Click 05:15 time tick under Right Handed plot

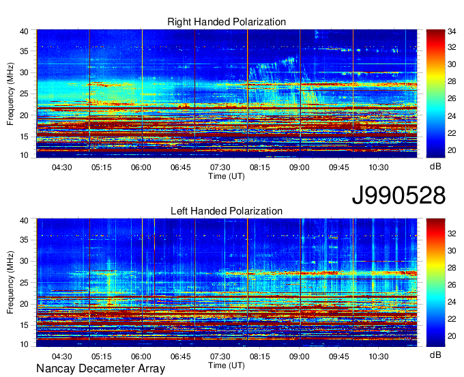pyautogui.click(x=102, y=167)
